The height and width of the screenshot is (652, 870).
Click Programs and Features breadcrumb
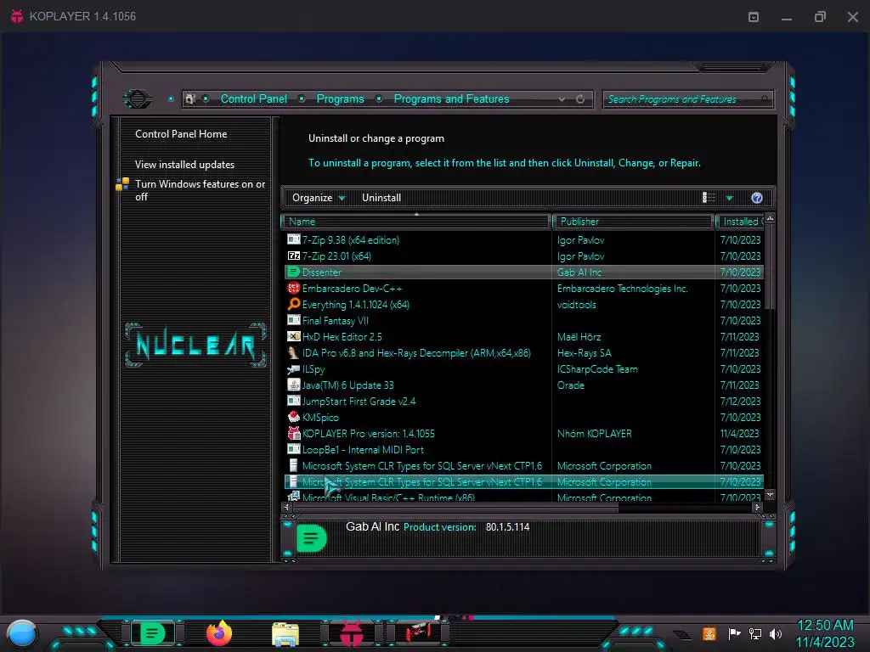451,98
